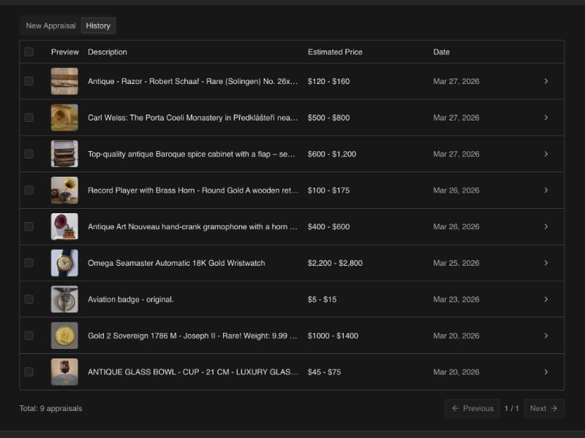Expand the Antique Razor row chevron
The image size is (585, 438).
coord(546,81)
